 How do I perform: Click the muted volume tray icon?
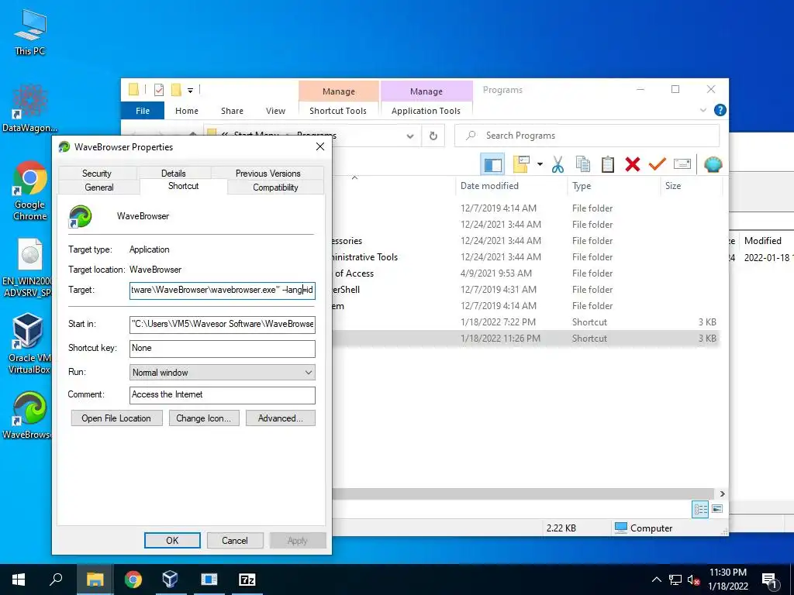click(x=694, y=580)
